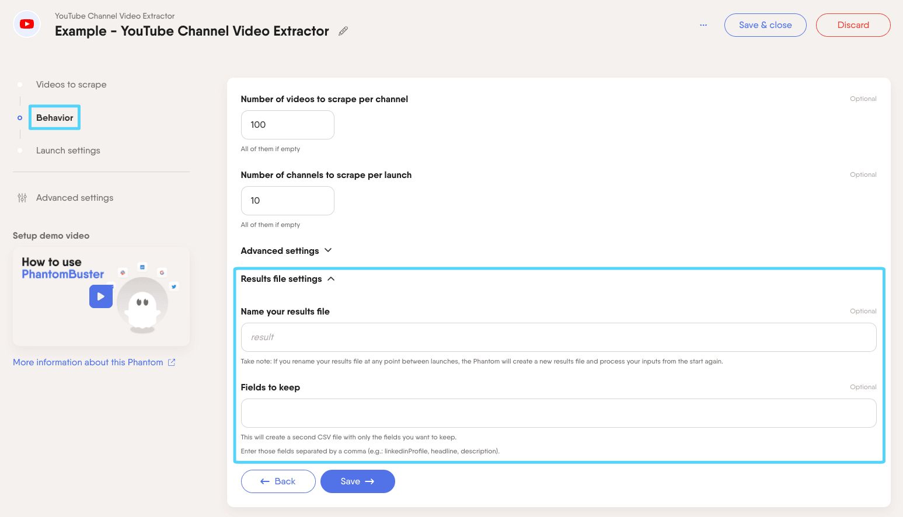Click the Name your results file label
The image size is (903, 517).
(x=285, y=312)
